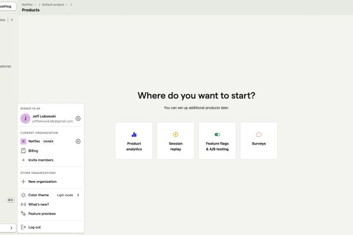
Task: Click the Light mode value label
Action: click(65, 195)
